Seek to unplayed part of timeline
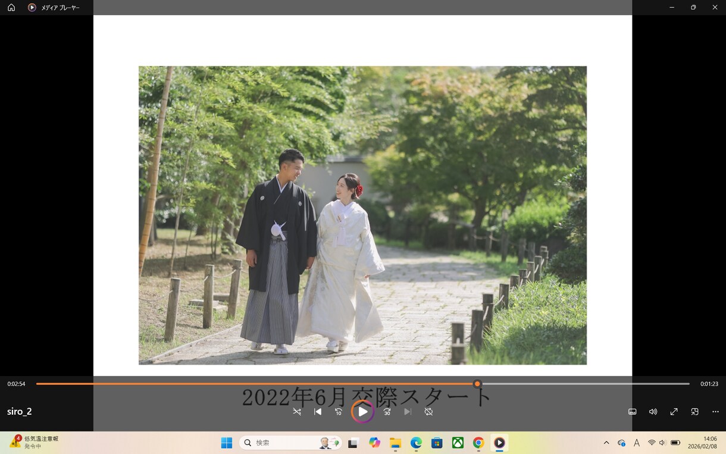The width and height of the screenshot is (726, 454). click(585, 384)
